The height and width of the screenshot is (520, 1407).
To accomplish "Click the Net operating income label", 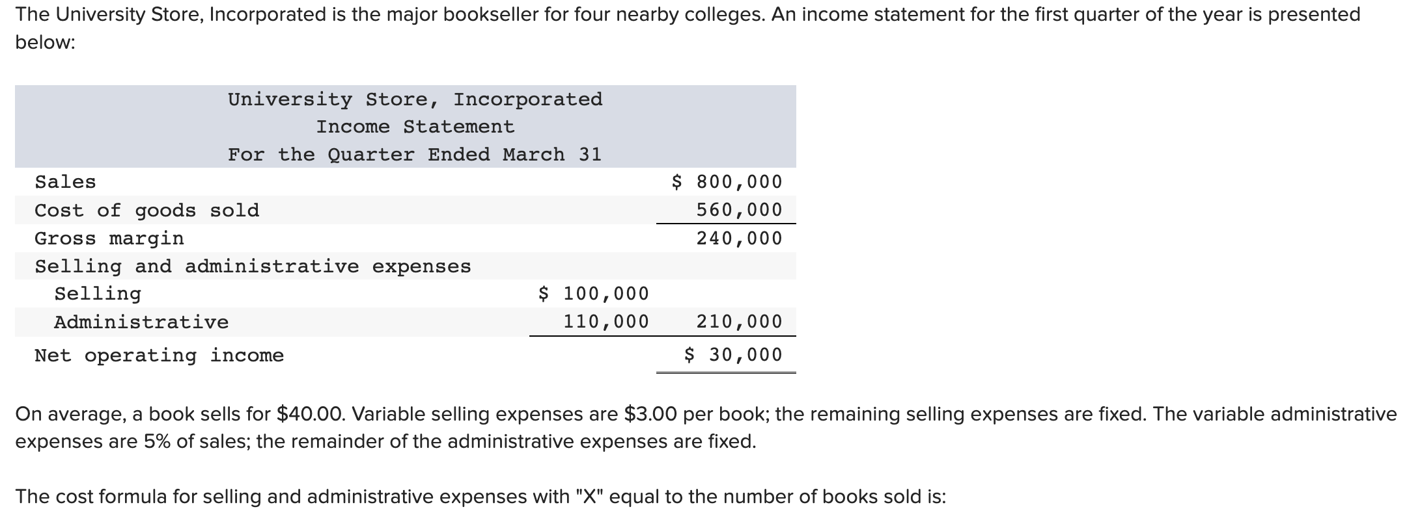I will 160,356.
